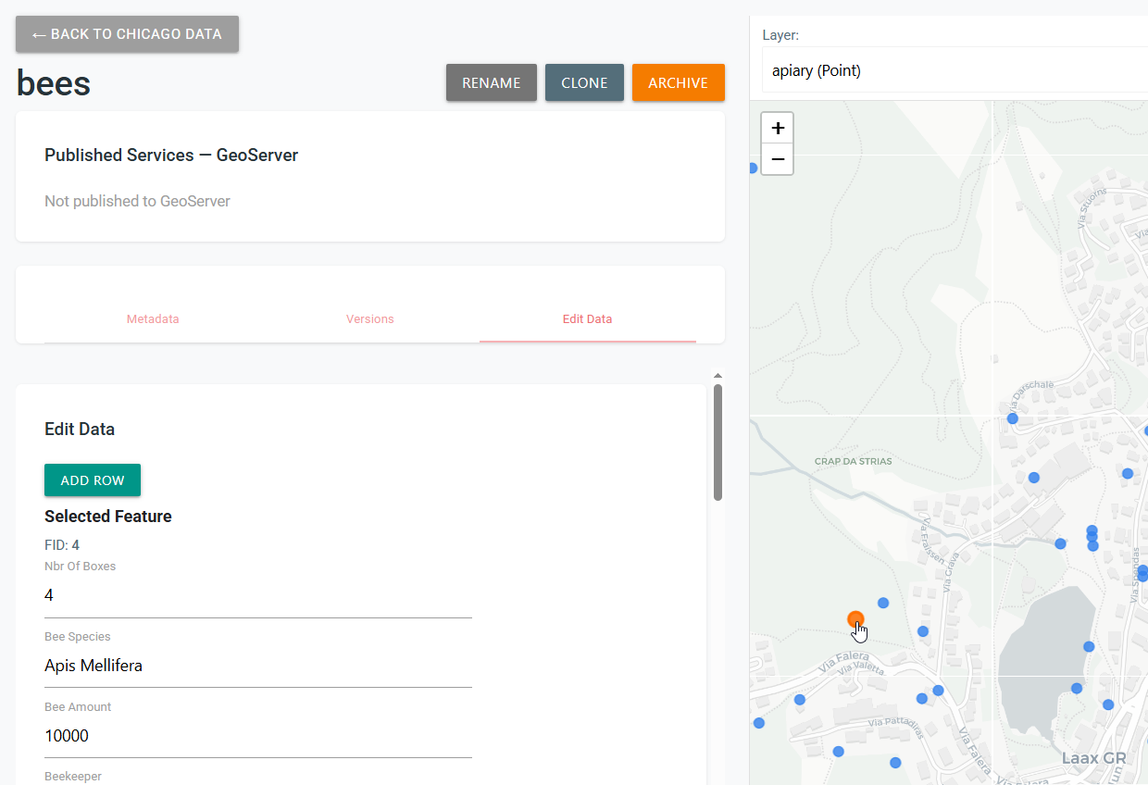Clone the bees dataset

(x=584, y=82)
